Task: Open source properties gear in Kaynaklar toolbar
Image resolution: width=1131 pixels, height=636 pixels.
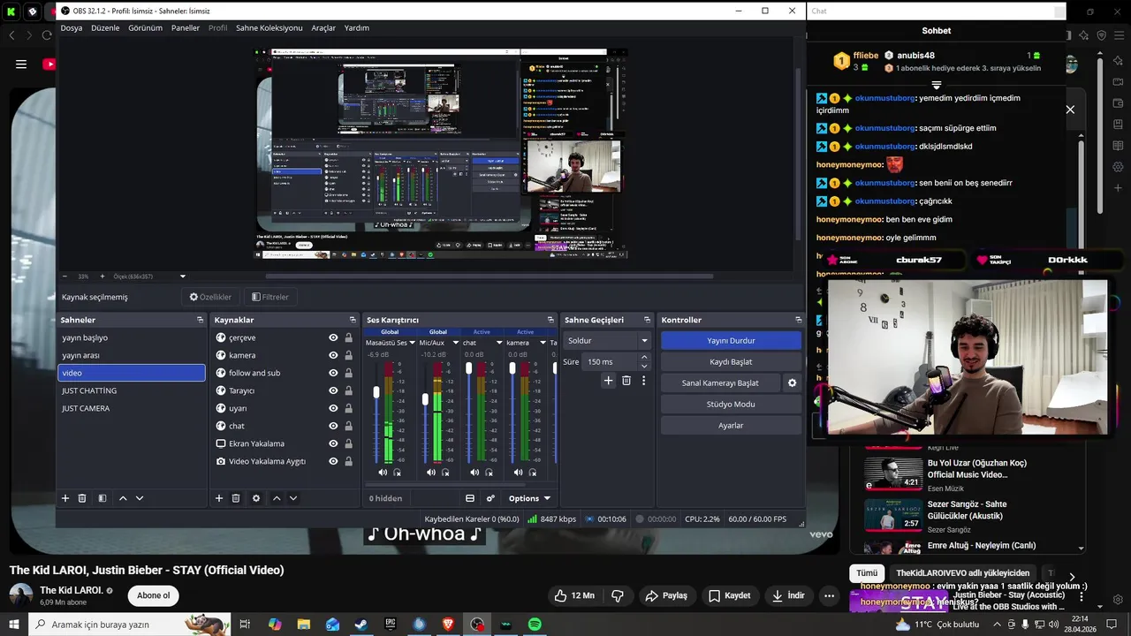Action: pyautogui.click(x=256, y=498)
